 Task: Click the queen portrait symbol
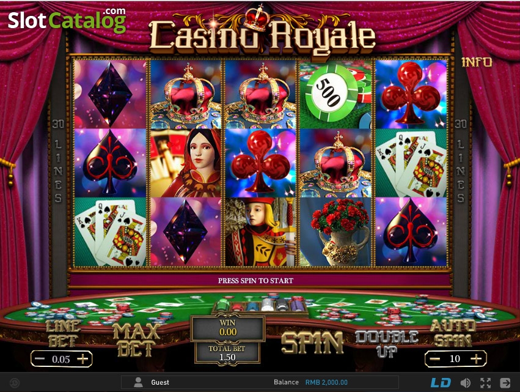186,163
